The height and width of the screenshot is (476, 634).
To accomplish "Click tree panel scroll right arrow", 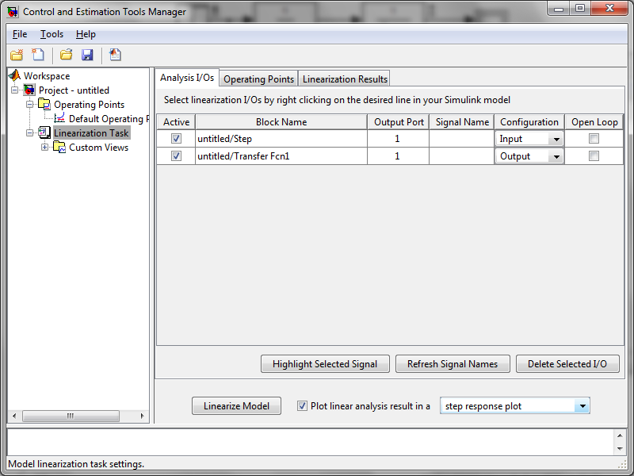I will 142,416.
